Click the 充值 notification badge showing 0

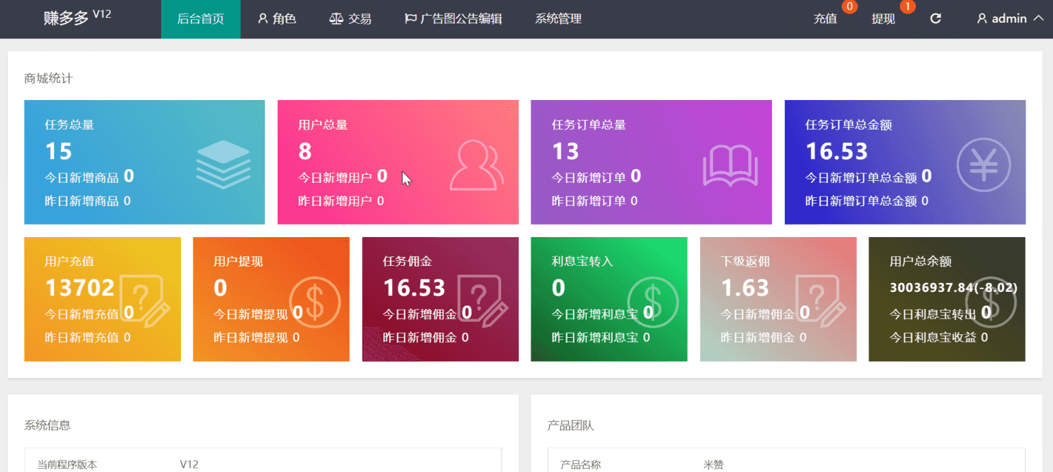[849, 7]
